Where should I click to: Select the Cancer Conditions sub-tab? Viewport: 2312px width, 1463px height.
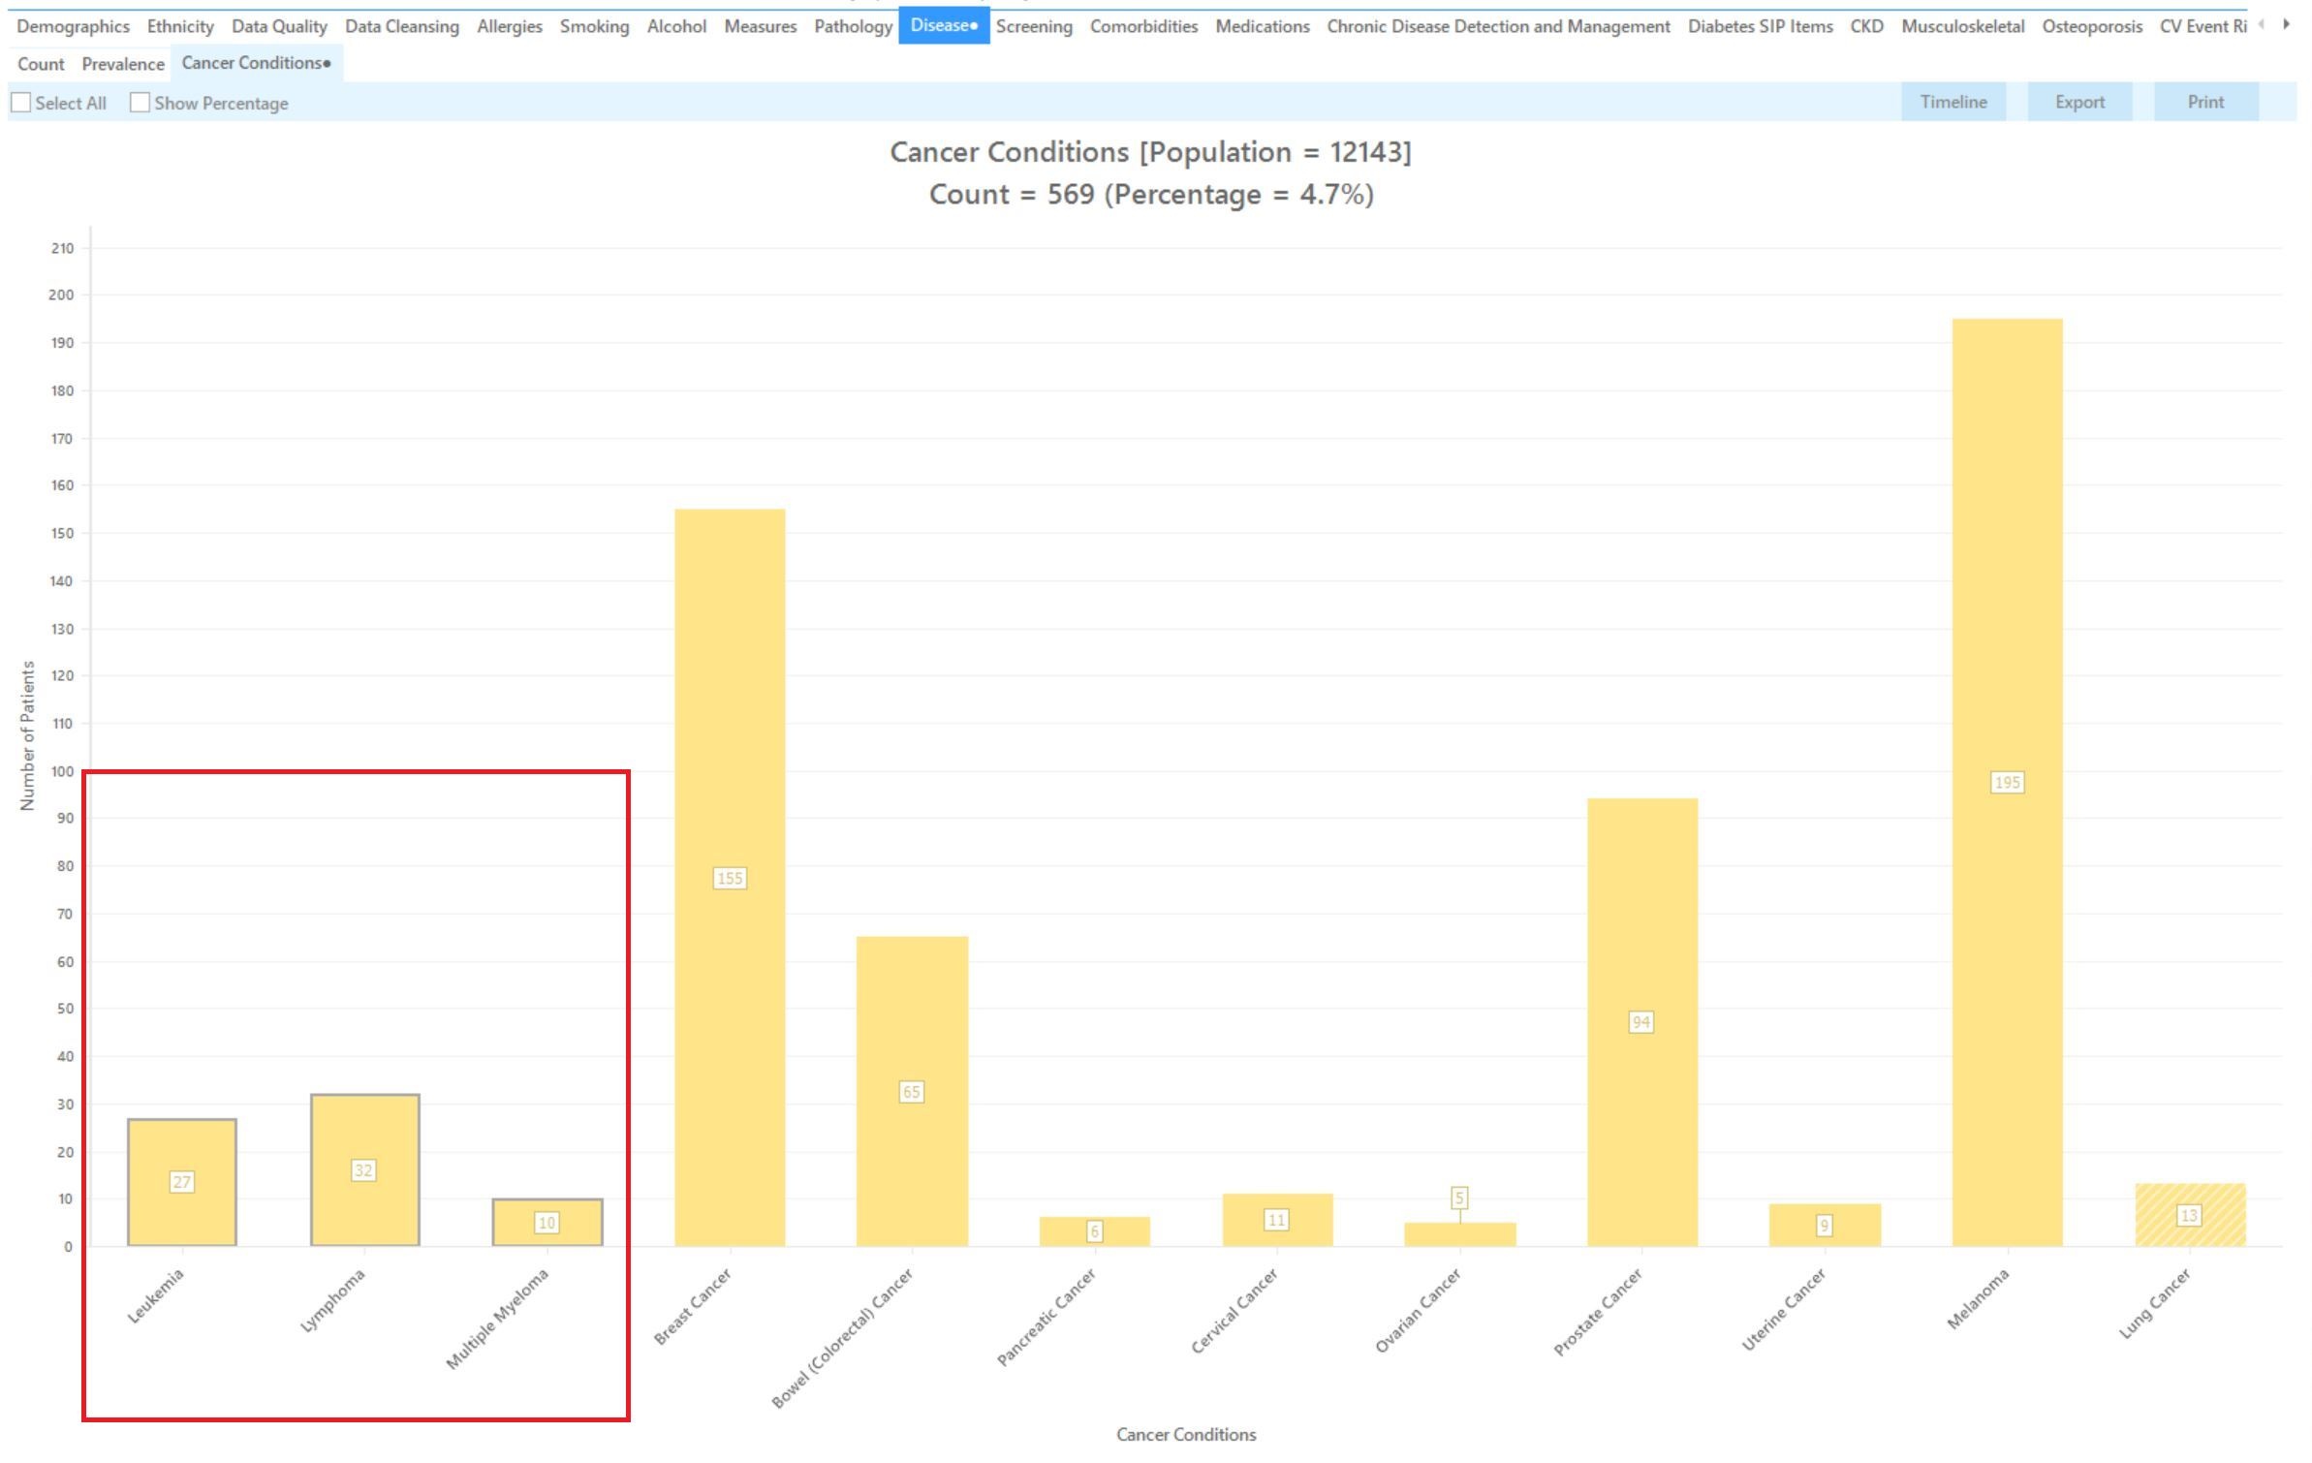[x=257, y=63]
